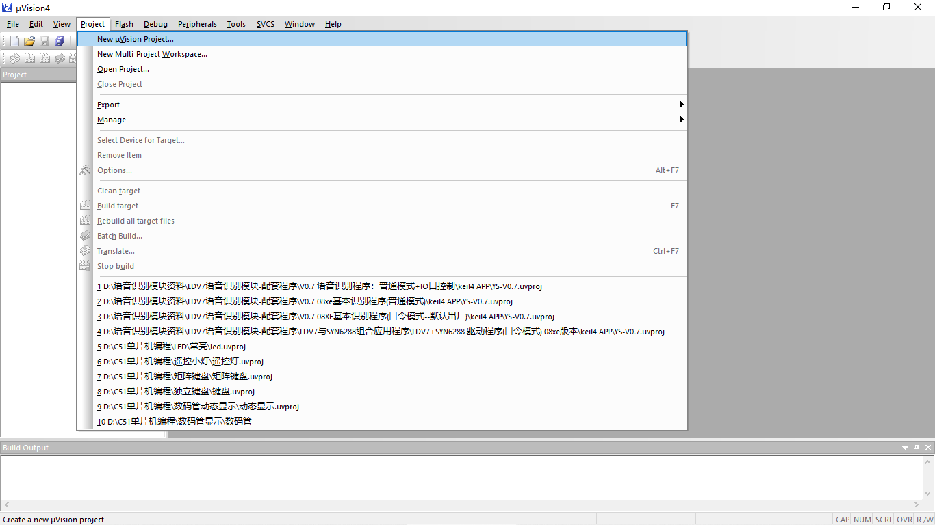
Task: Click the Batch Build menu entry
Action: click(382, 236)
